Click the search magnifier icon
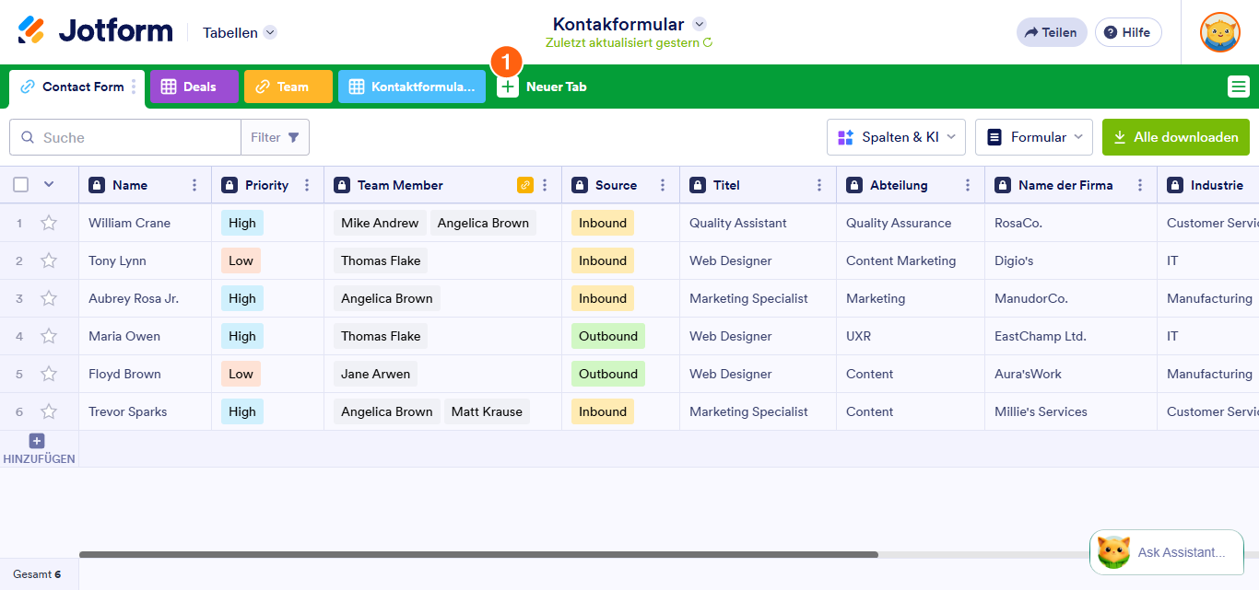1259x590 pixels. coord(27,137)
